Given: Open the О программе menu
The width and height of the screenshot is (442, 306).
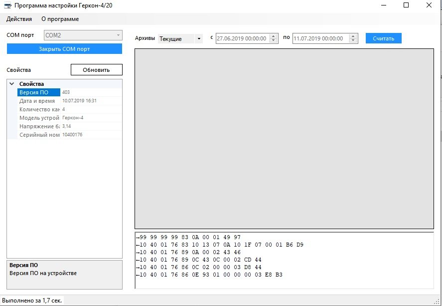Looking at the screenshot, I should point(60,19).
